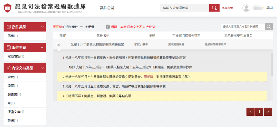
Task: Click the book icon next to 案件类型
Action: tap(9, 27)
